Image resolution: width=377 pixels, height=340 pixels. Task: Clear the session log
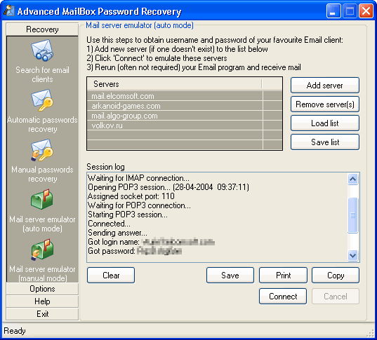click(111, 276)
